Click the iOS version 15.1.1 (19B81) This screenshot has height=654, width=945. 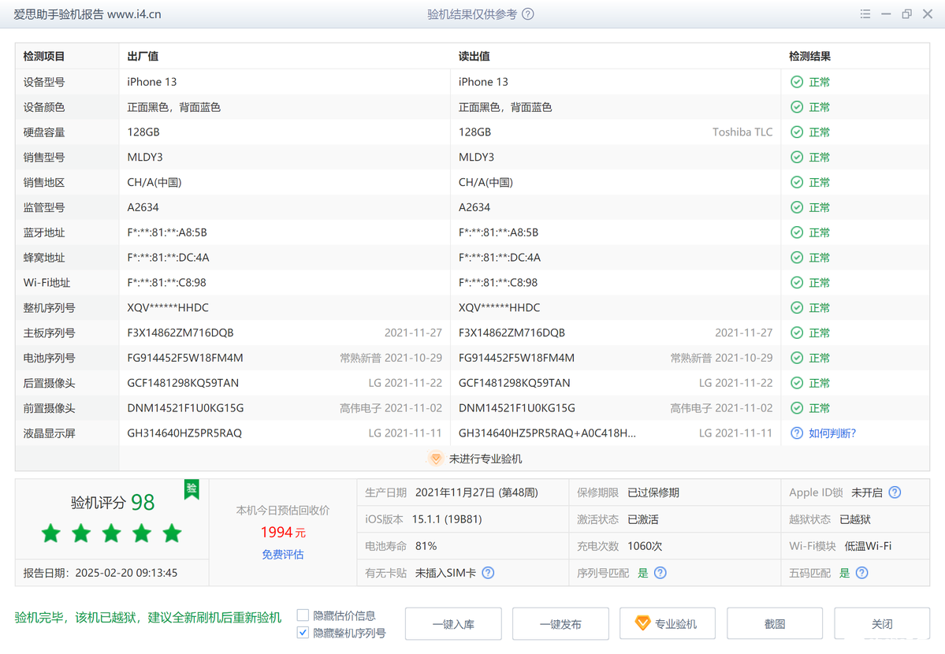[x=447, y=519]
